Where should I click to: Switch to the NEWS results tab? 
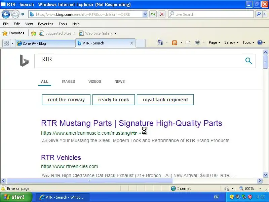click(x=120, y=81)
